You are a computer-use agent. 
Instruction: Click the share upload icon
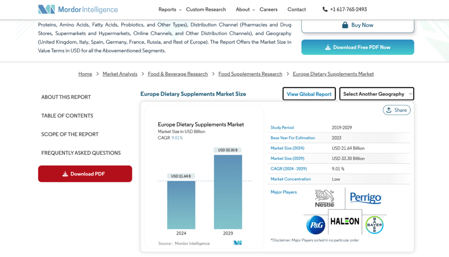click(x=389, y=110)
